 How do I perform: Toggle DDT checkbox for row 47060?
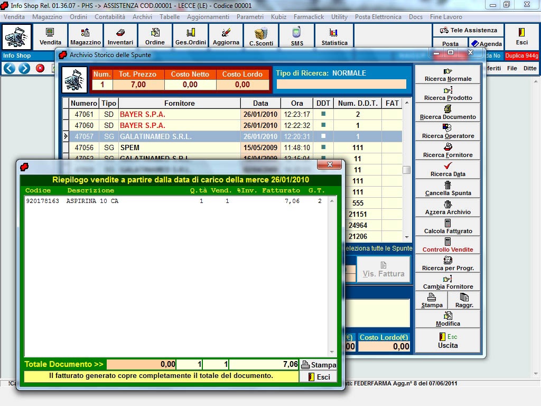(323, 125)
